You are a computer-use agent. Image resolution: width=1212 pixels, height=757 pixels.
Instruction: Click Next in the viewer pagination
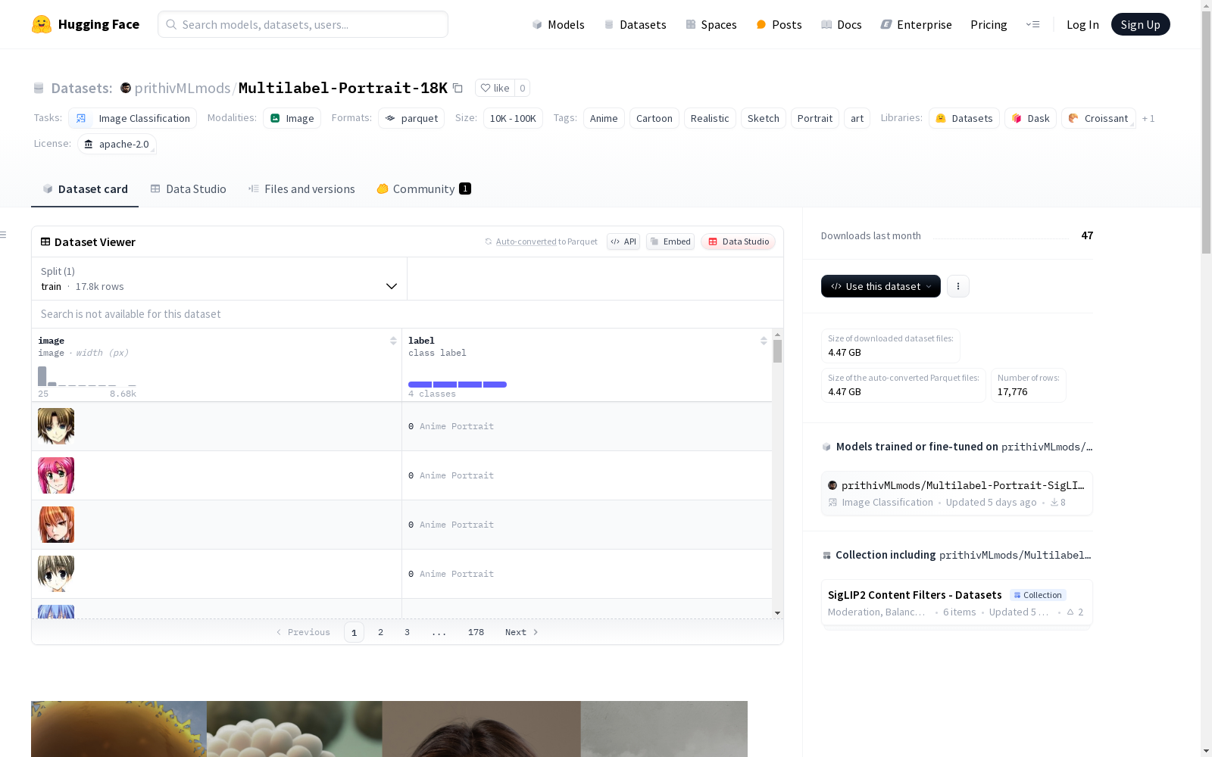pyautogui.click(x=522, y=632)
